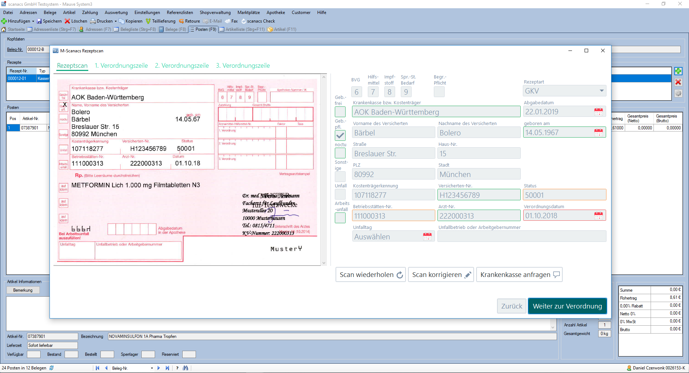Open the Abgabedatum calendar picker icon
The width and height of the screenshot is (689, 373).
pyautogui.click(x=598, y=112)
